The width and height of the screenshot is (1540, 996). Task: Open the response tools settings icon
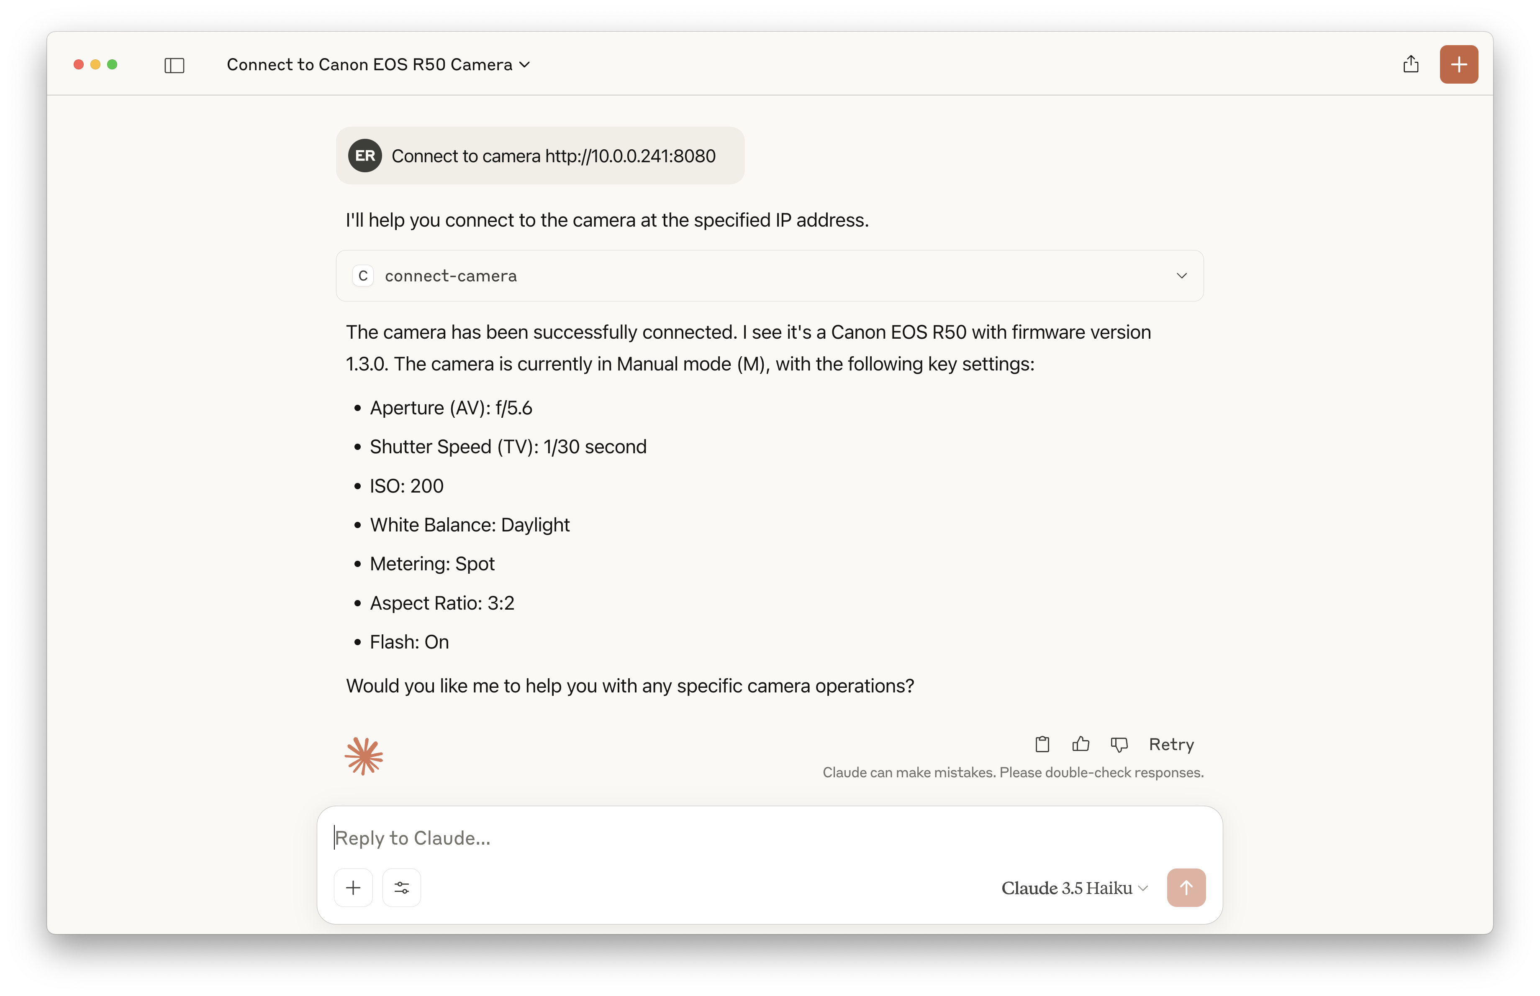401,887
